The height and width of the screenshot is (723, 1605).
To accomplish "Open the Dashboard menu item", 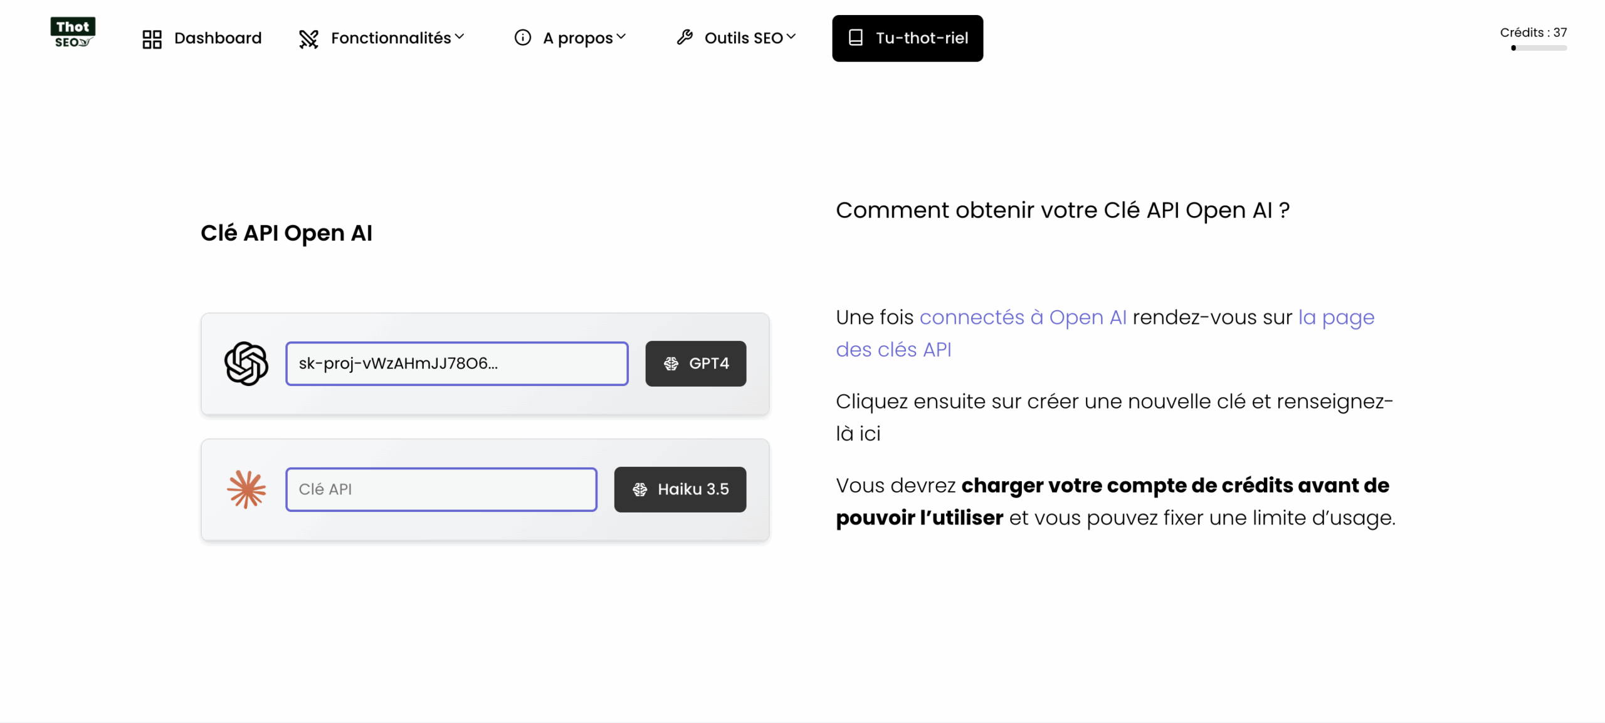I will coord(218,38).
